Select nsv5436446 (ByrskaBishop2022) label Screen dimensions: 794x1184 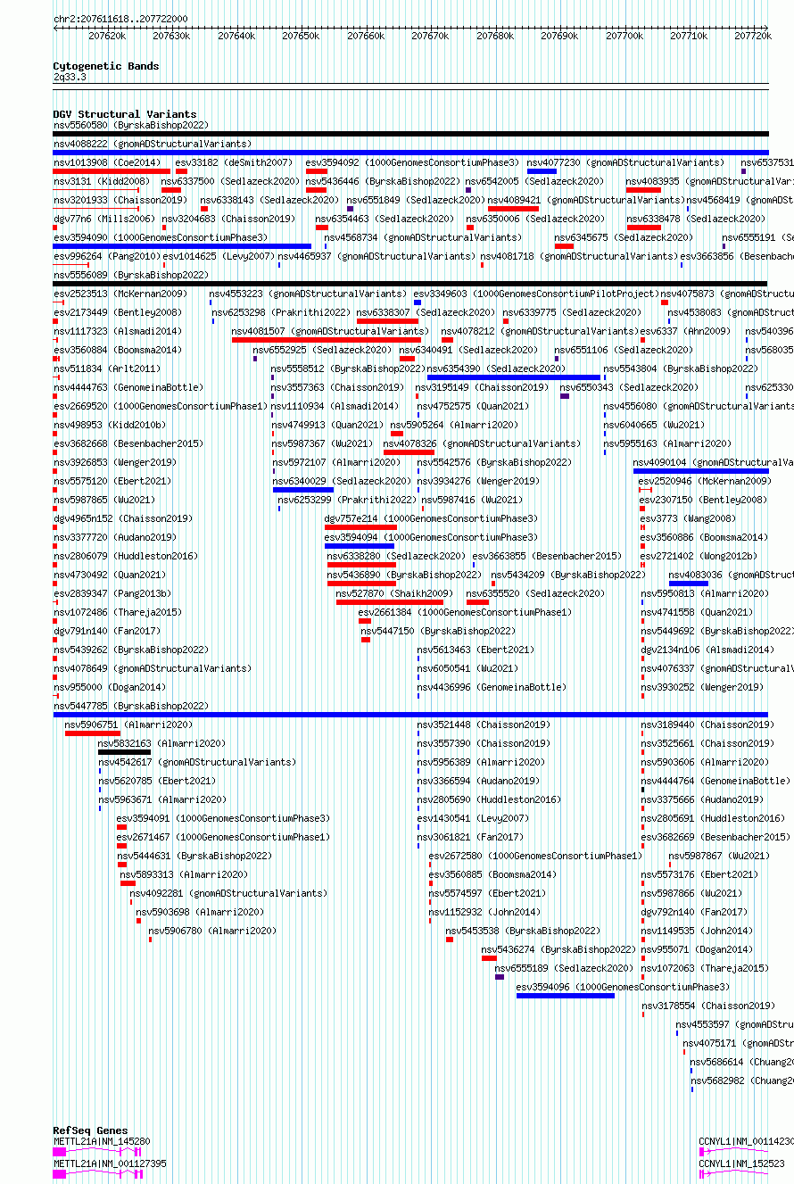click(383, 181)
